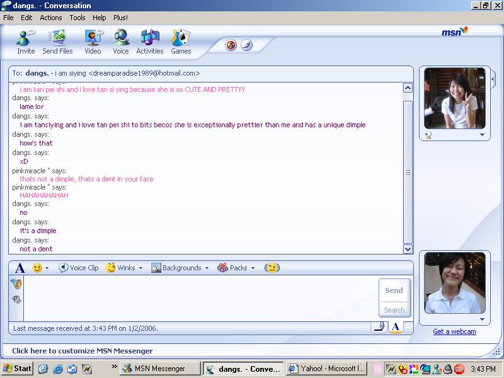Switch to text typing mode tab

coord(396,327)
